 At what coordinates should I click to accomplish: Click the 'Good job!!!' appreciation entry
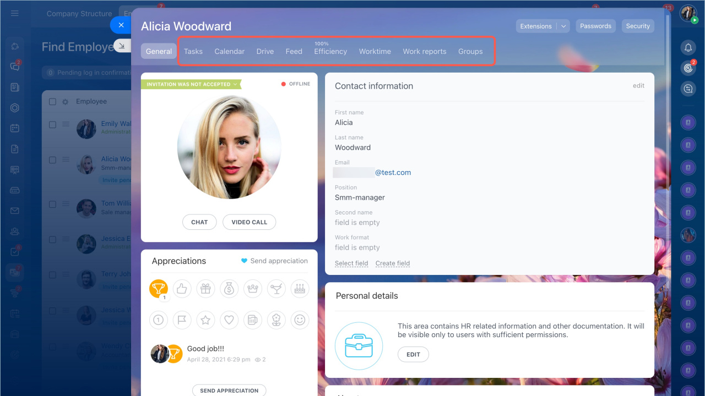pos(205,349)
